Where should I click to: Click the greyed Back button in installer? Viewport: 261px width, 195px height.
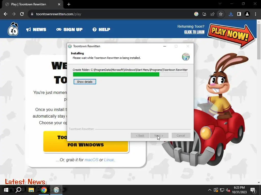point(140,136)
